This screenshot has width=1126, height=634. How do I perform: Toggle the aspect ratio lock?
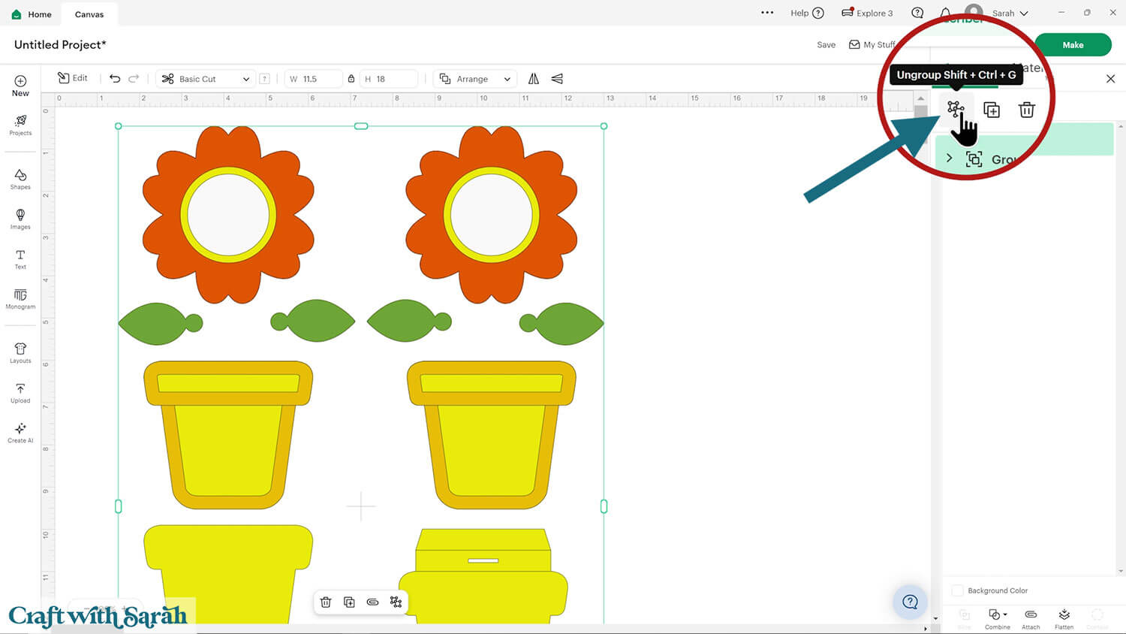[x=351, y=79]
